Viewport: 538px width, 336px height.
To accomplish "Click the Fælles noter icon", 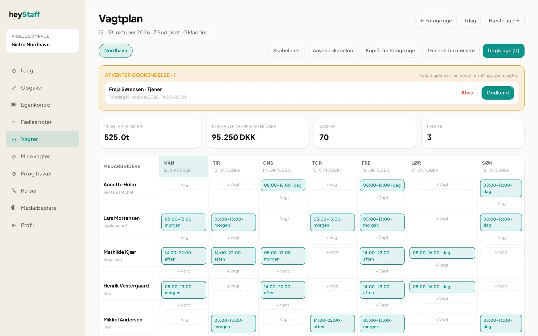I will click(14, 122).
